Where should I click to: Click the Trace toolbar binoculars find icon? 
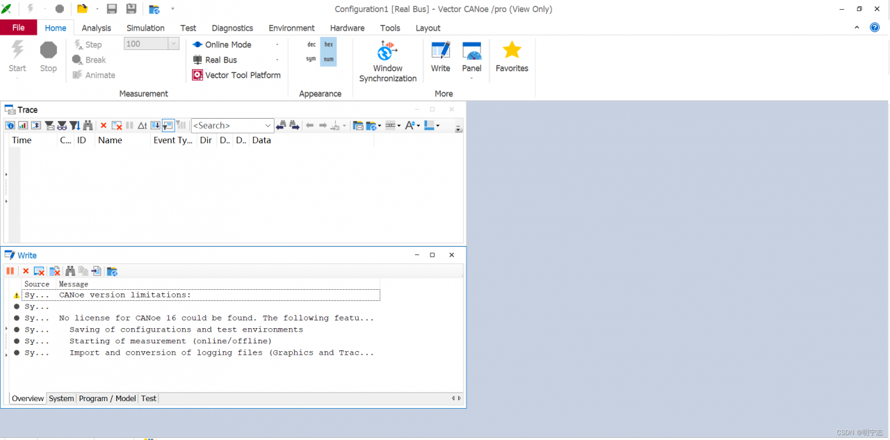[x=88, y=126]
